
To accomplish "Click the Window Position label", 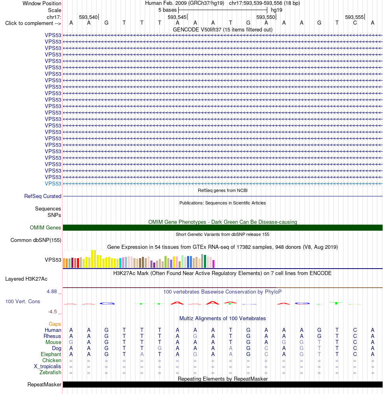I will (x=42, y=4).
